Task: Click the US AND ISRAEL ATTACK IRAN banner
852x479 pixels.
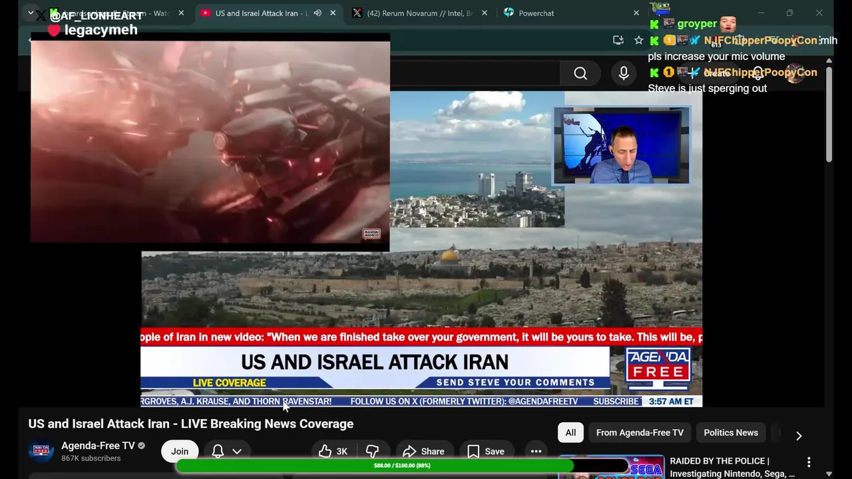Action: (x=375, y=362)
